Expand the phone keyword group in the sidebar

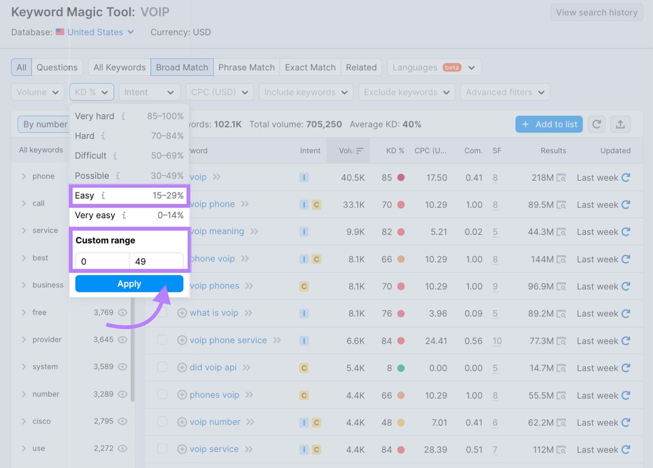coord(24,176)
